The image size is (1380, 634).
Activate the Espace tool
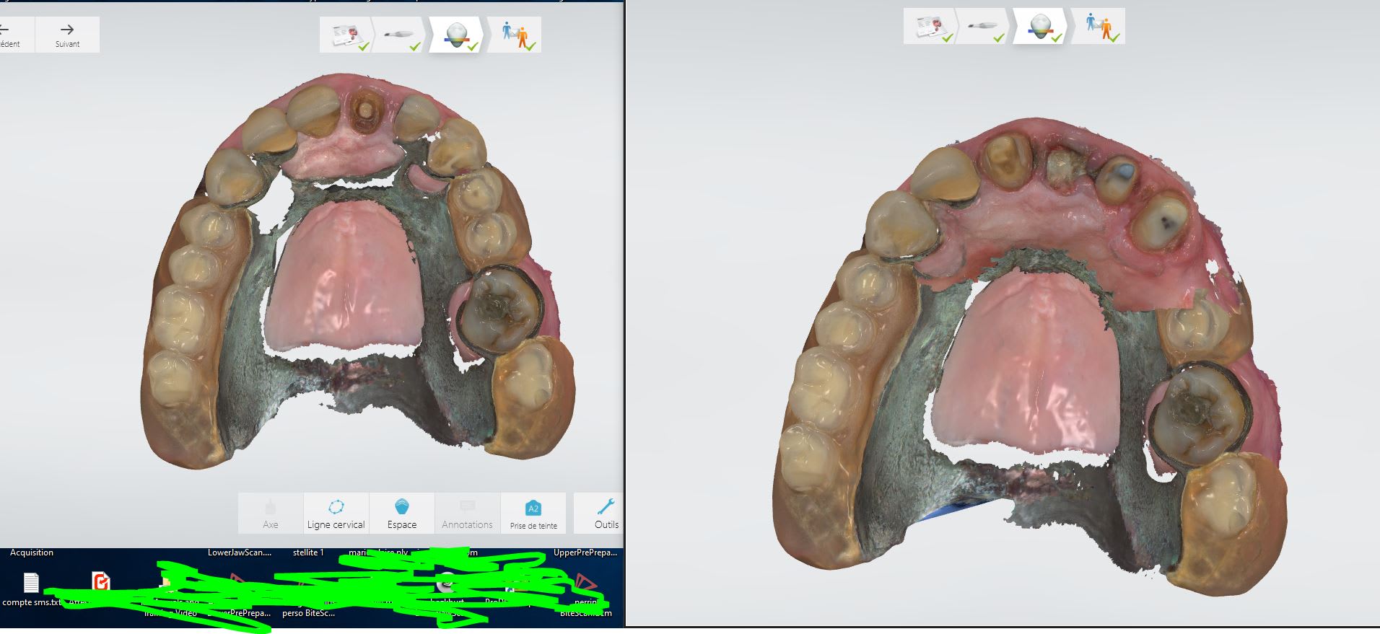pos(402,514)
